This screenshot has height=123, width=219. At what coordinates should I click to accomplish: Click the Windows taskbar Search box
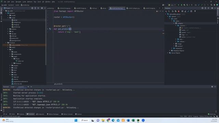[x=85, y=120]
